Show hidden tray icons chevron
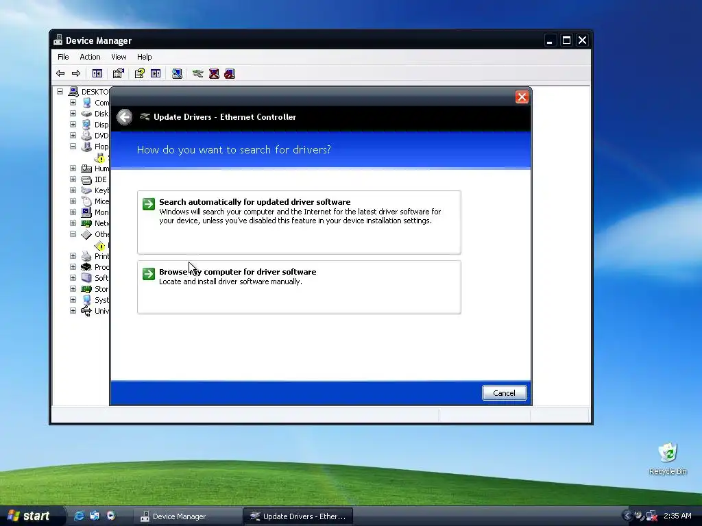 (x=627, y=516)
